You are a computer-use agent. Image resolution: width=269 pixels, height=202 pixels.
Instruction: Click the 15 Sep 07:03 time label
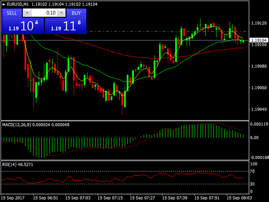coord(78,198)
